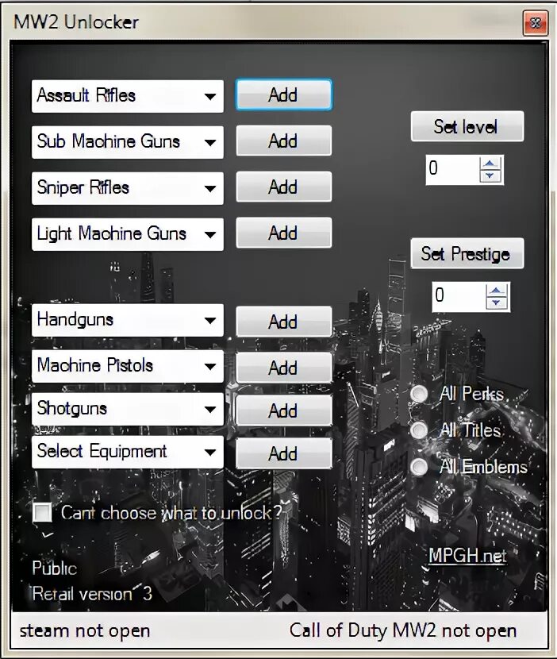Viewport: 557px width, 659px height.
Task: Expand the Light Machine Guns dropdown
Action: [x=127, y=234]
